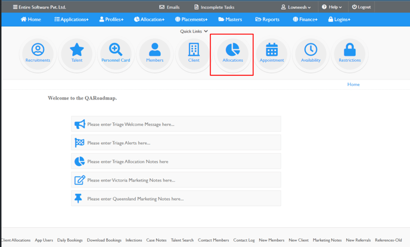
Task: Open the New Referrals footer link
Action: [x=358, y=240]
